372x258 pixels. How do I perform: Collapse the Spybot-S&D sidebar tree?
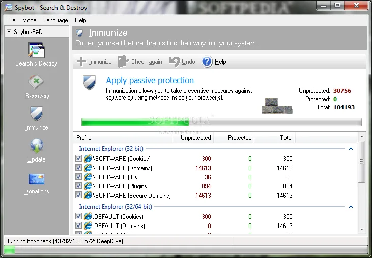9,31
